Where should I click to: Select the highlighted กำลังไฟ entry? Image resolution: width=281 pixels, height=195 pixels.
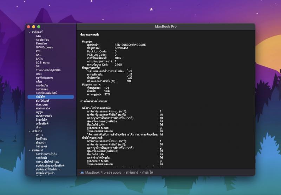(51, 97)
